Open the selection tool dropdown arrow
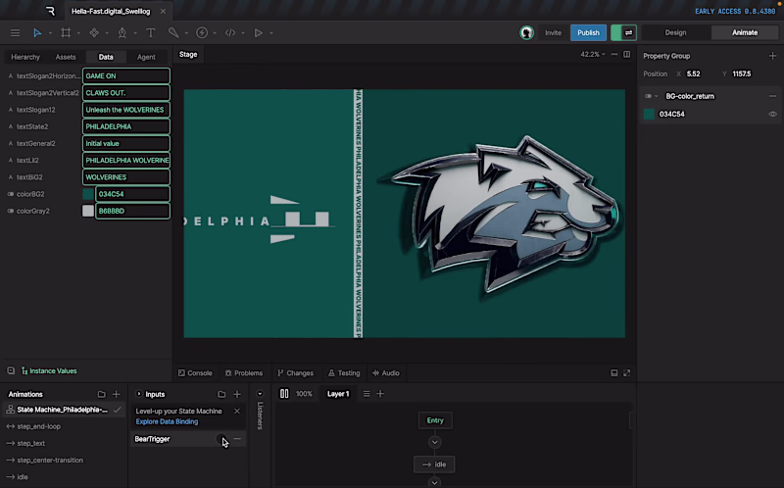The image size is (784, 488). coord(50,33)
